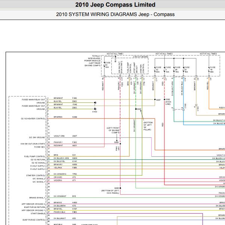This screenshot has height=225, width=225.
Task: Select 'BRN/GRY' wire color on pin 22
Action: coord(58,164)
